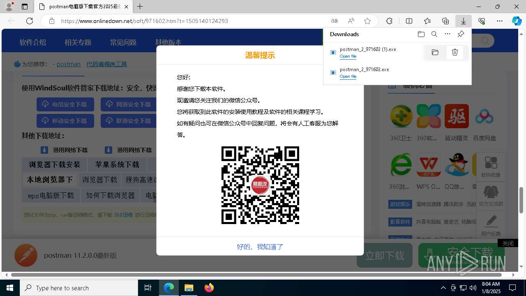Close the bottom banner with 关闭
This screenshot has width=526, height=296.
[x=508, y=243]
